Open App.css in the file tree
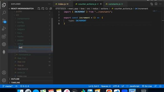This screenshot has height=92, width=164. [x=21, y=62]
